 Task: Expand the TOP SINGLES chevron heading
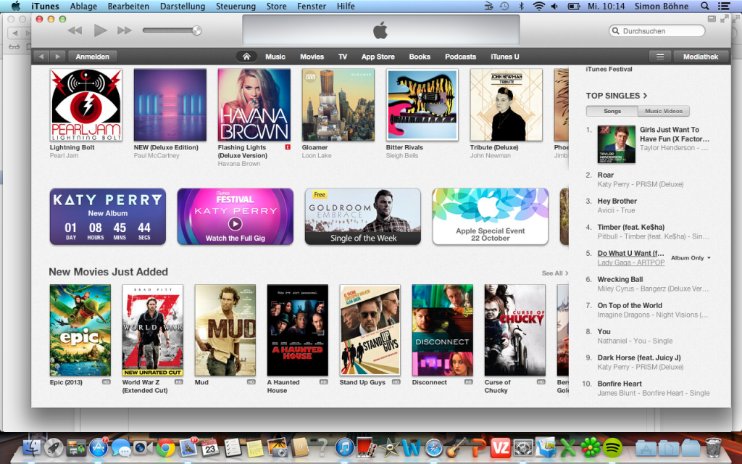(x=616, y=96)
